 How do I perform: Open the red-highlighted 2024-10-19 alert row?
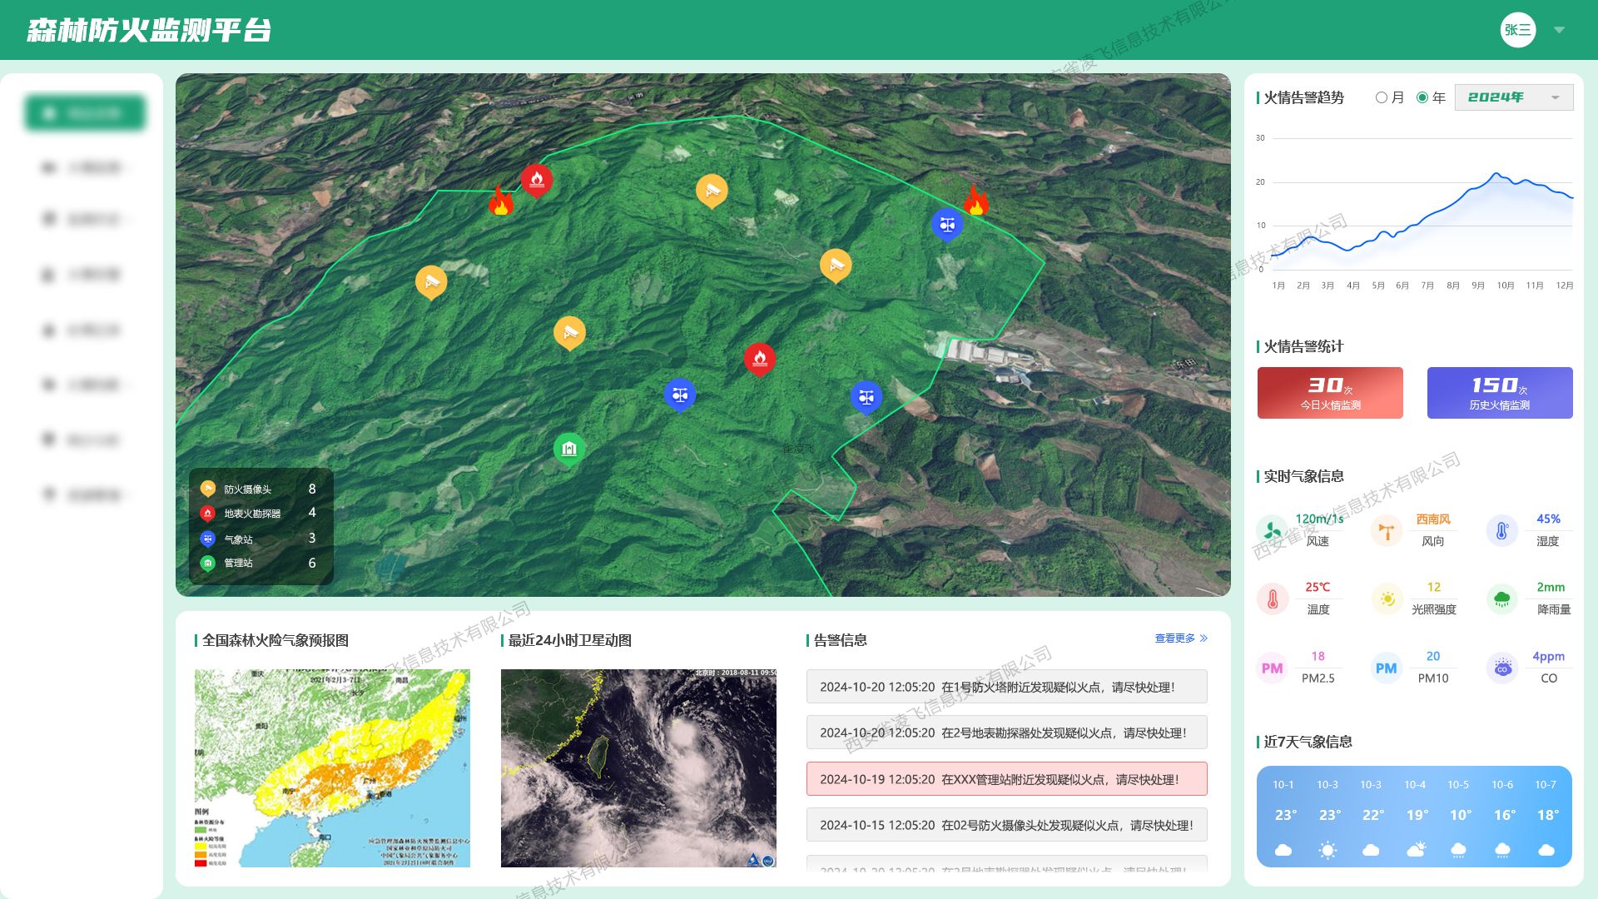pos(1006,779)
